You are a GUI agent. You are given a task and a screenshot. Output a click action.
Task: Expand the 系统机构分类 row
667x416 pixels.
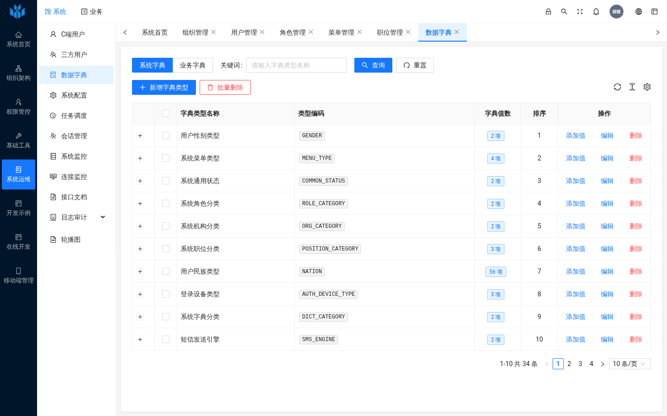140,226
